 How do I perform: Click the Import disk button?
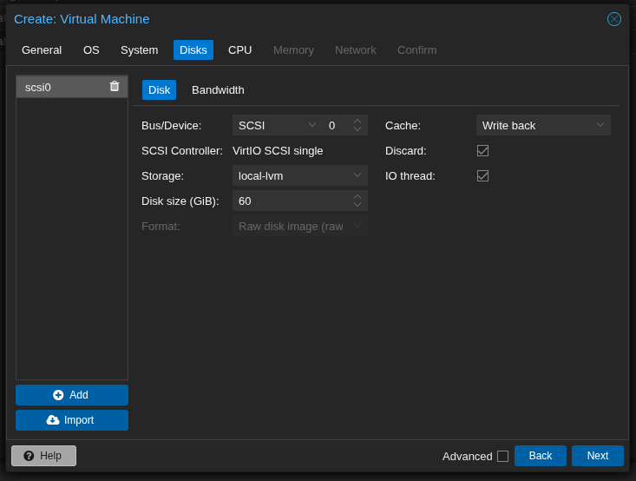72,420
